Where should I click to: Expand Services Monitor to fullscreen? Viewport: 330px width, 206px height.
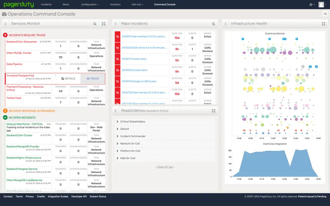104,24
